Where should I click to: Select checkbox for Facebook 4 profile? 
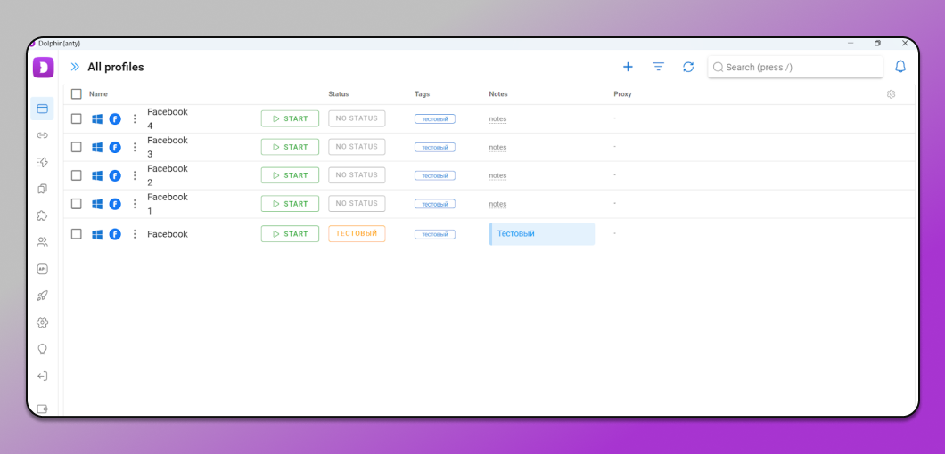[x=77, y=118]
